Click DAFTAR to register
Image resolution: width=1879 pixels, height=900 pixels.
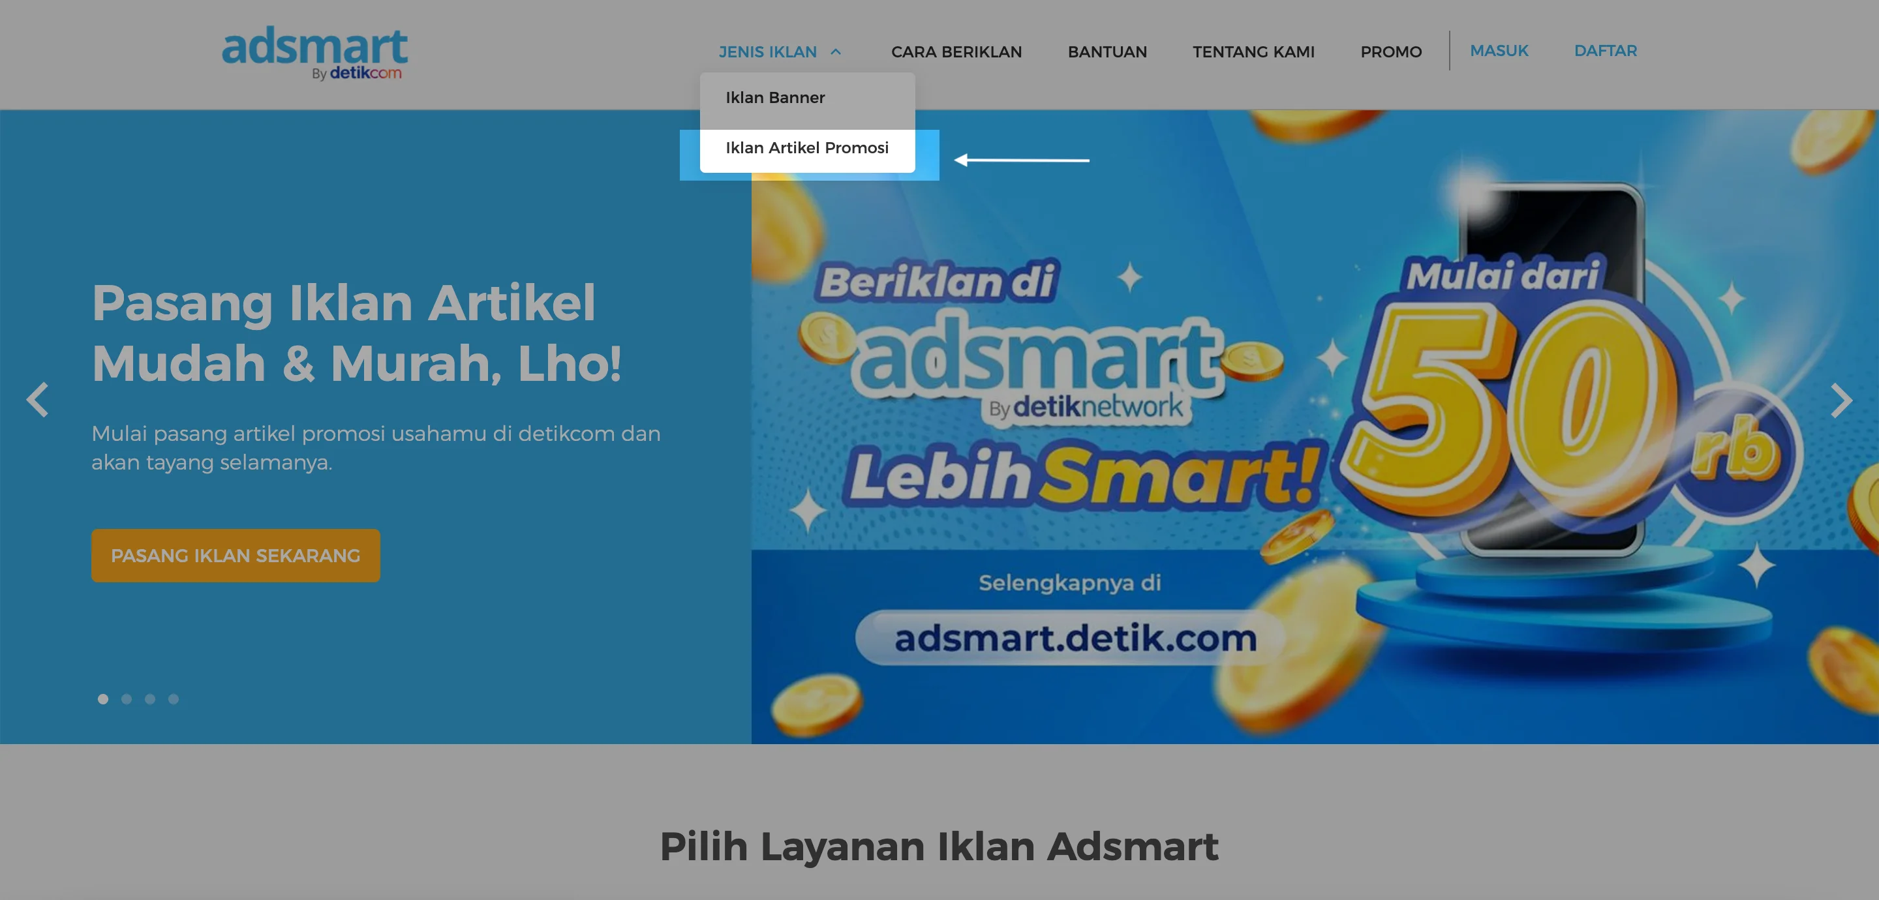(x=1606, y=50)
